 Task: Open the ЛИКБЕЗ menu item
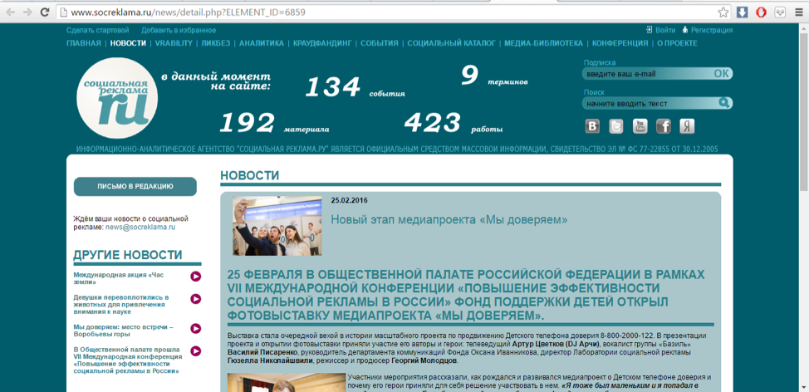coord(216,43)
